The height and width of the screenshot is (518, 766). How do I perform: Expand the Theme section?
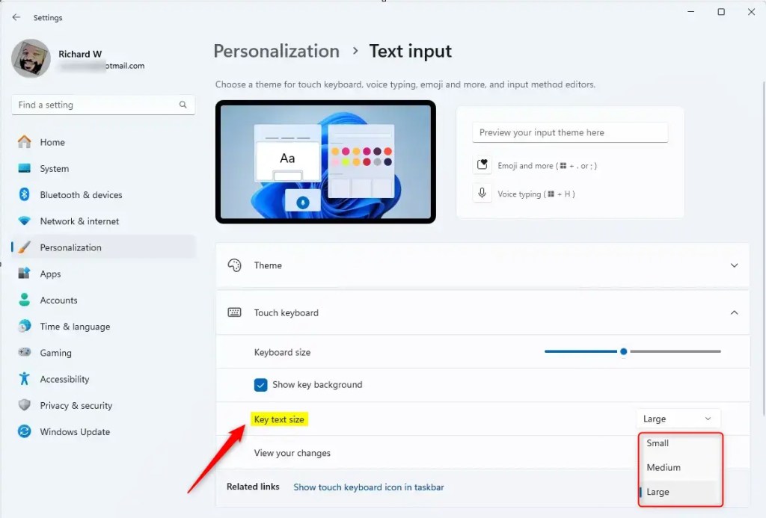735,265
